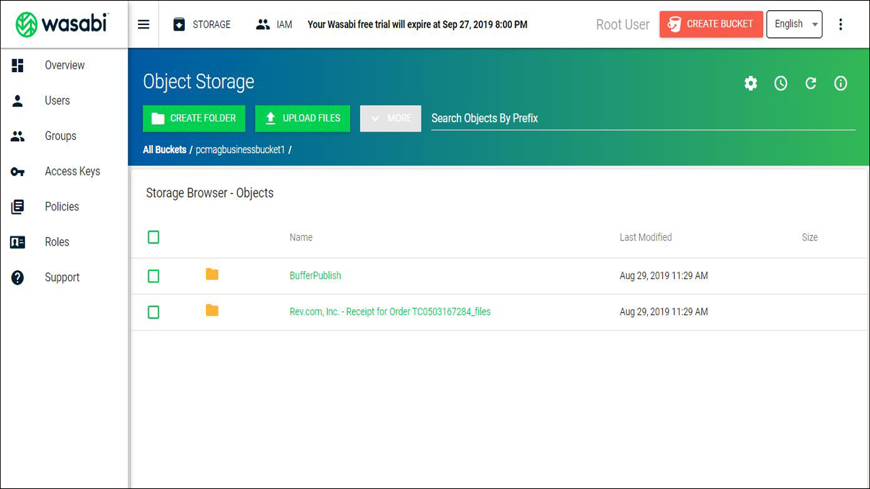
Task: Click BufferPublish modified date Aug 29, 2019
Action: pyautogui.click(x=664, y=276)
